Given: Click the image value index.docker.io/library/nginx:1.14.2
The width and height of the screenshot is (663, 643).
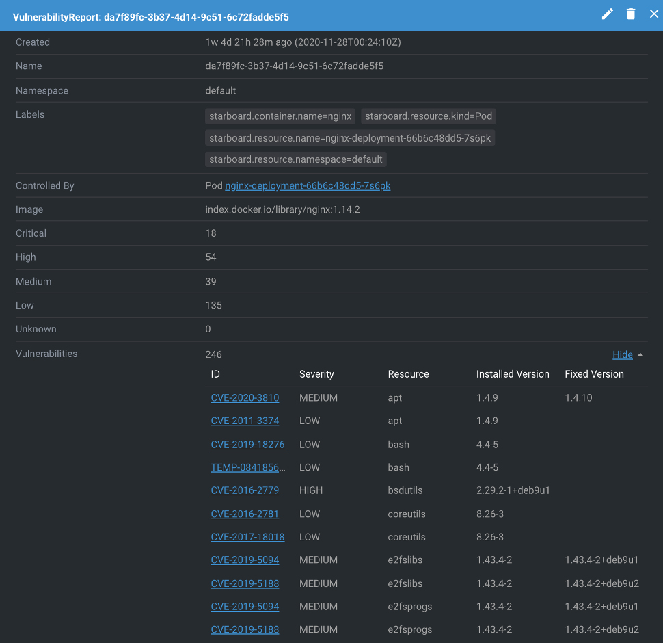Looking at the screenshot, I should (282, 209).
